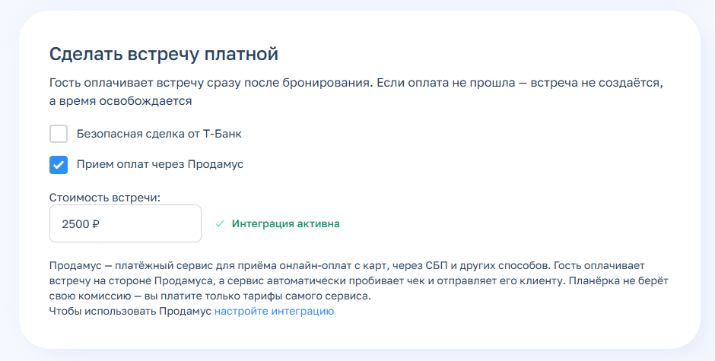This screenshot has height=361, width=715.
Task: Click the line starting with а время освобождается
Action: [x=120, y=100]
